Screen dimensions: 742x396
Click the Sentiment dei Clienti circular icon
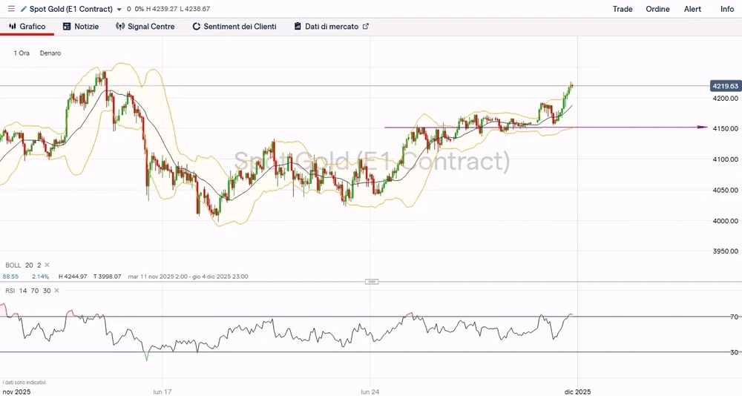[x=197, y=27]
